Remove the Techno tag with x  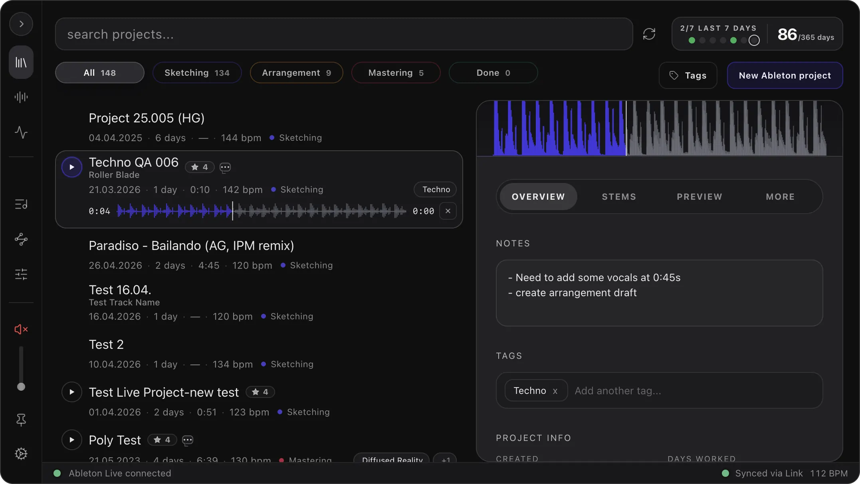tap(555, 391)
